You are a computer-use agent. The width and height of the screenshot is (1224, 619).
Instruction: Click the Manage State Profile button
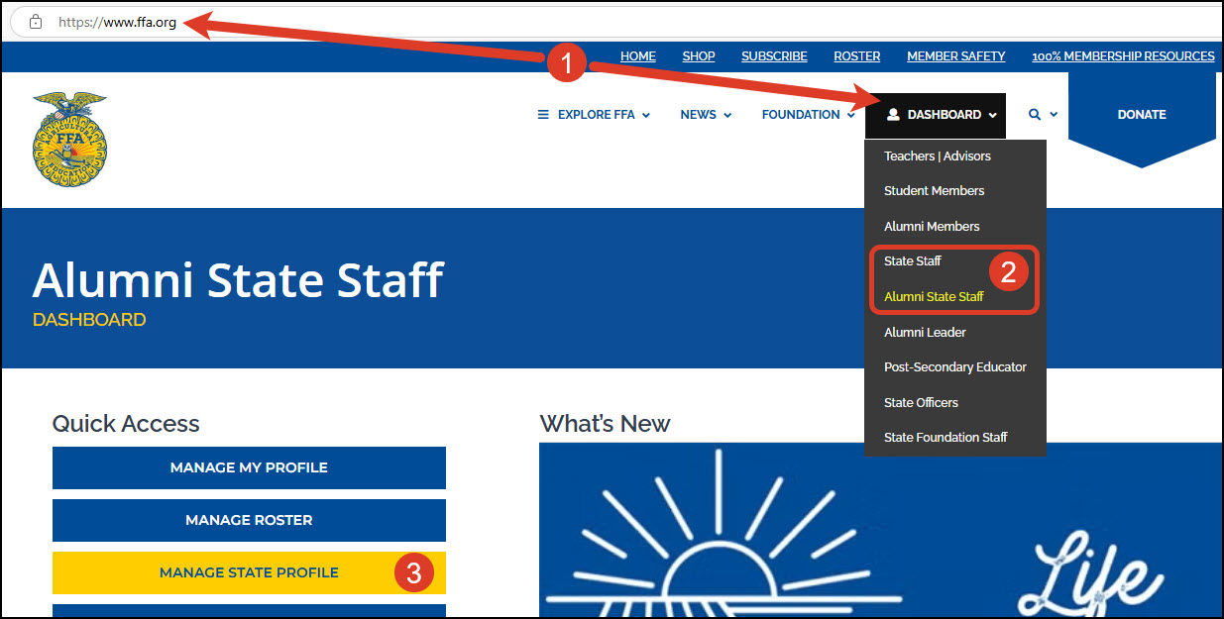tap(249, 572)
